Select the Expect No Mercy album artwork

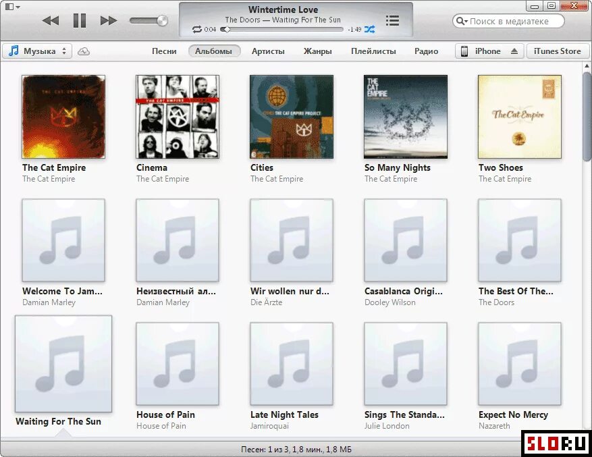tap(520, 364)
